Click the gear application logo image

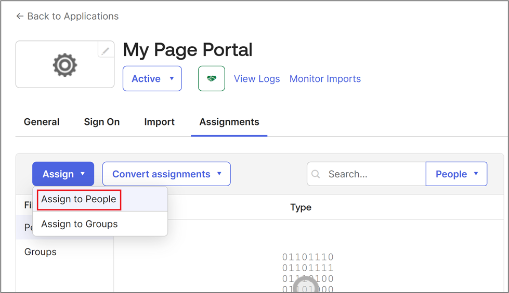click(65, 65)
